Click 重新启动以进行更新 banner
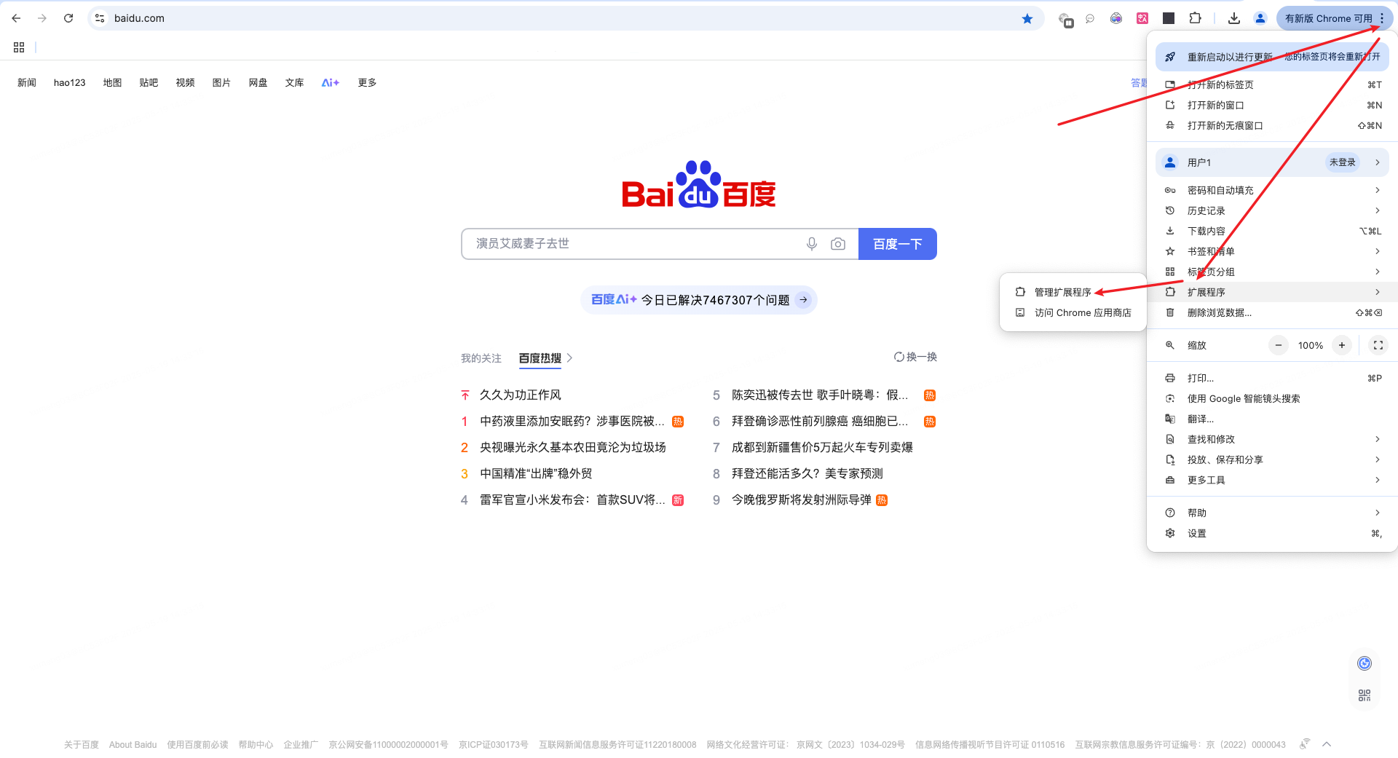Screen dimensions: 1398x758 [1272, 57]
